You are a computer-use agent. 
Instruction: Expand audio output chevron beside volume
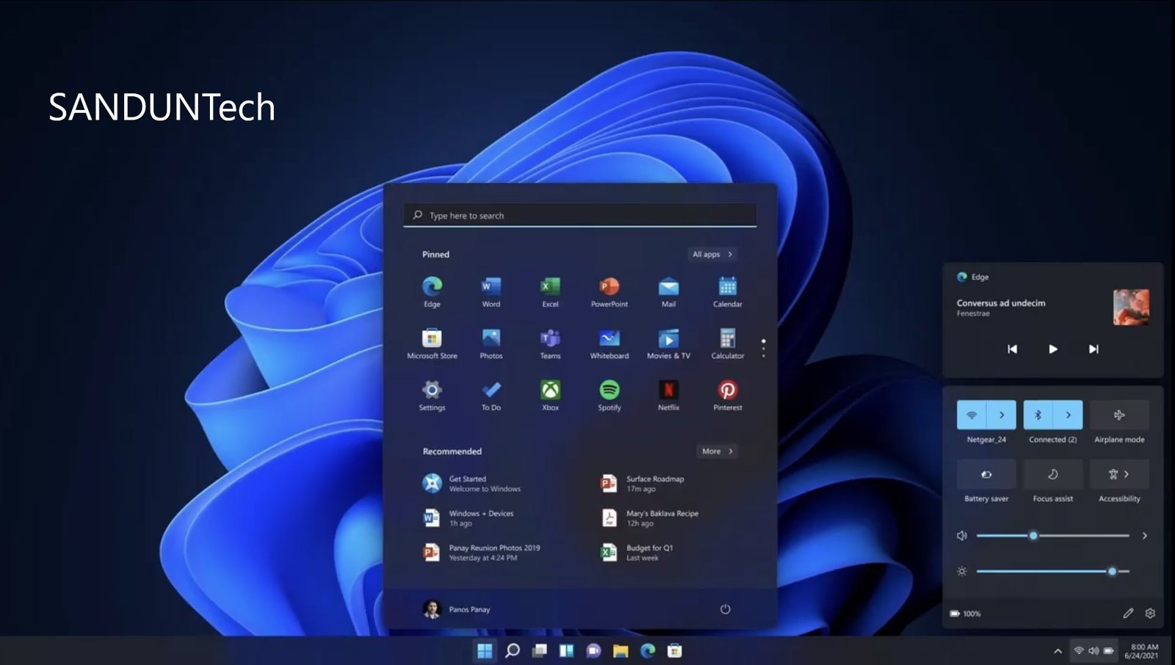[1144, 536]
